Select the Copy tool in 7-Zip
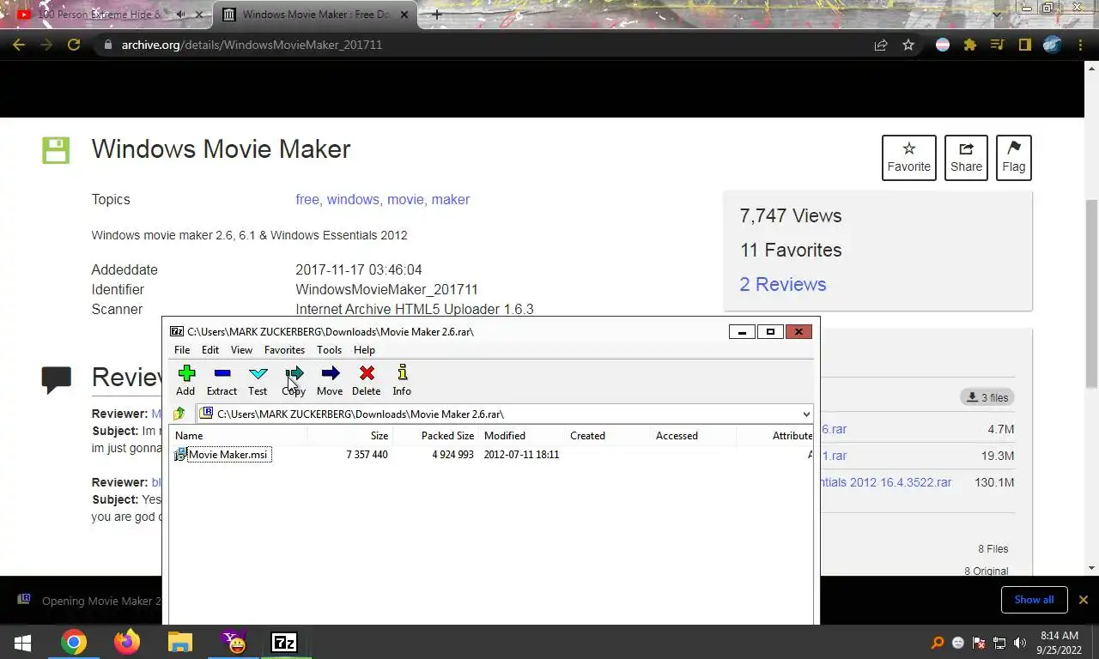1099x659 pixels. (294, 380)
